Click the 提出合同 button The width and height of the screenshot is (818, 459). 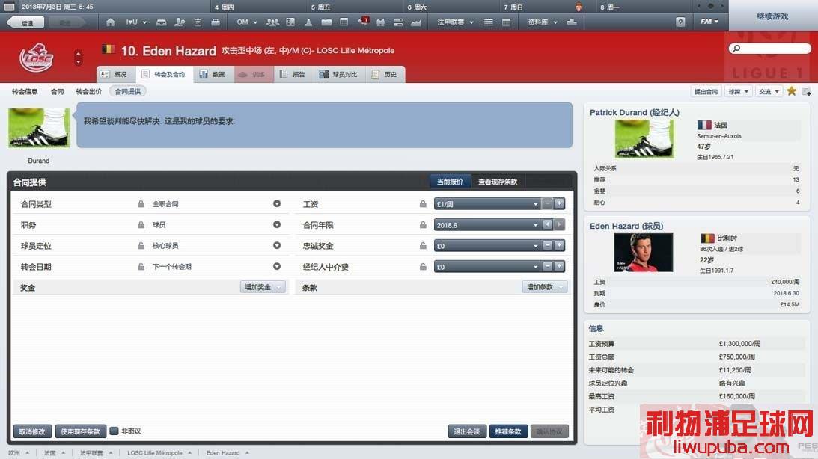pos(706,91)
